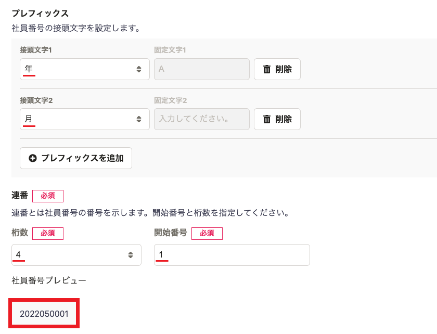Click the 必須 badge beside 桁数 label

(48, 234)
